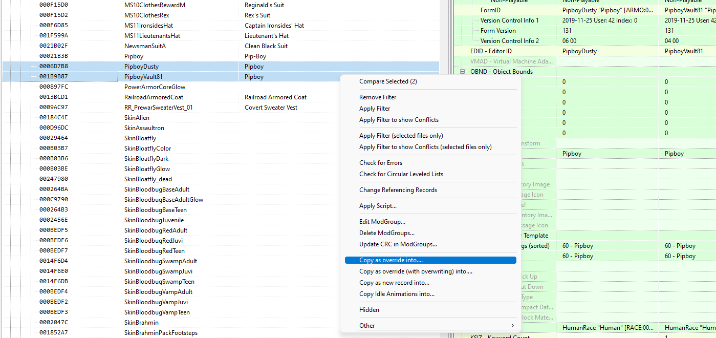This screenshot has width=716, height=338.
Task: Choose Compare Selected (2)
Action: pyautogui.click(x=389, y=81)
